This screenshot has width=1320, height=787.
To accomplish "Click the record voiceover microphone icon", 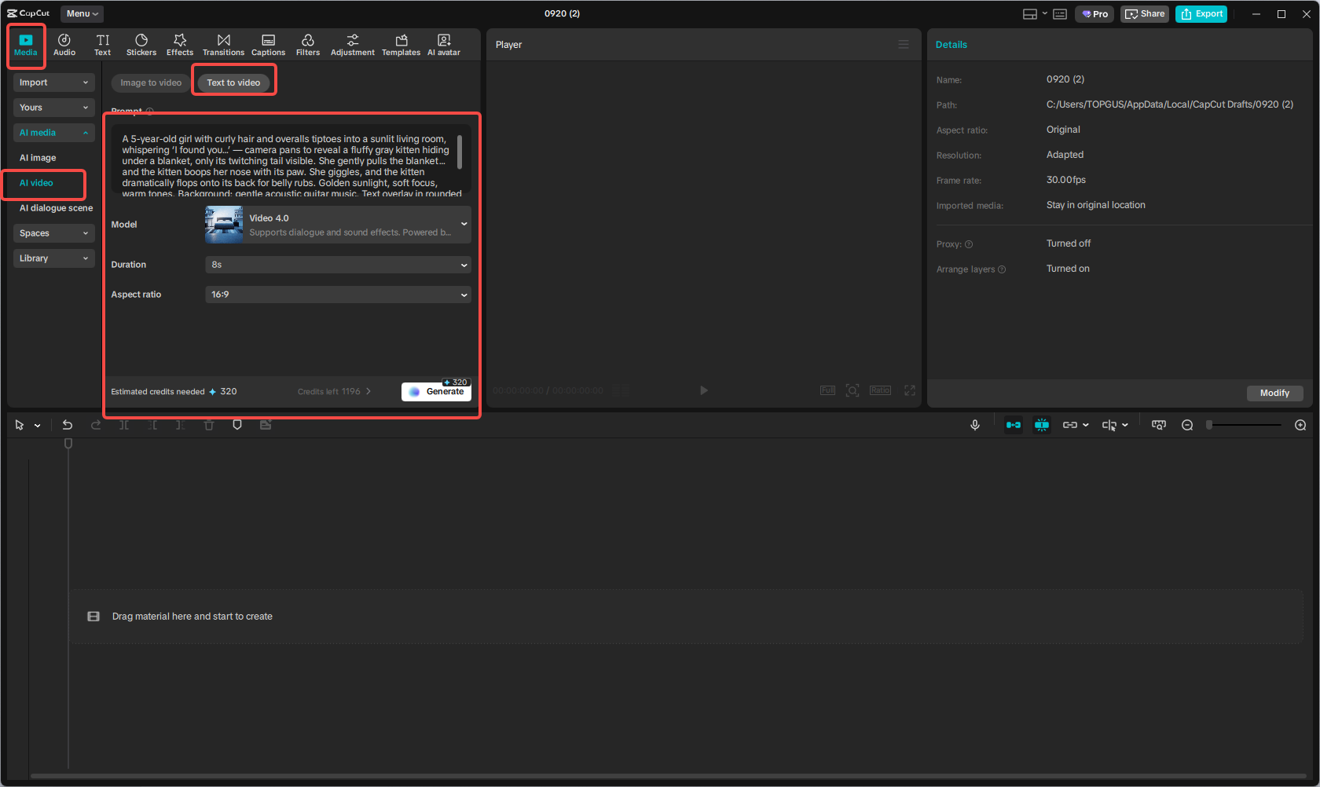I will (975, 424).
